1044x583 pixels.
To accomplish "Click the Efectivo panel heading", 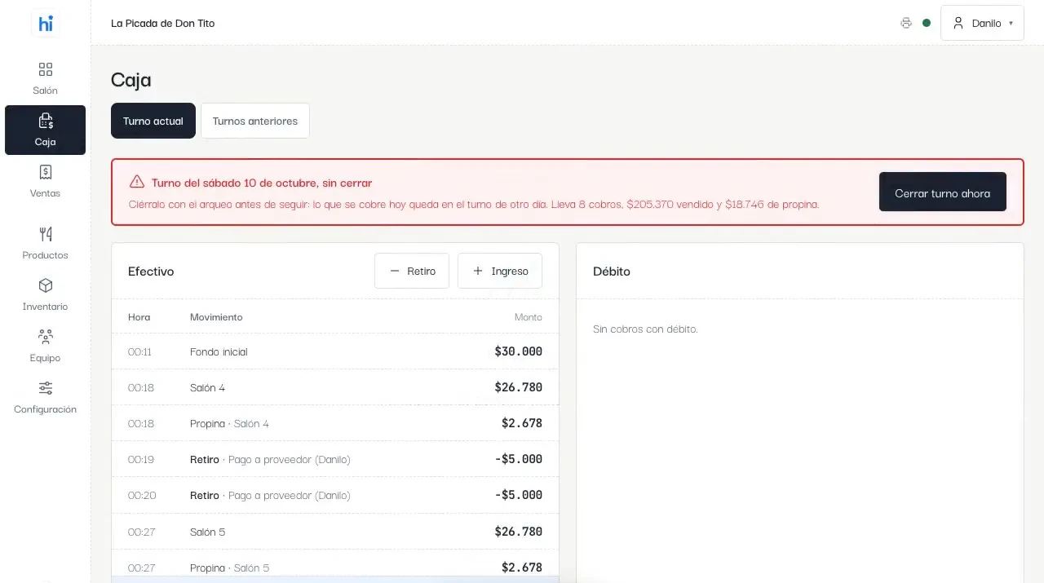I will point(151,271).
